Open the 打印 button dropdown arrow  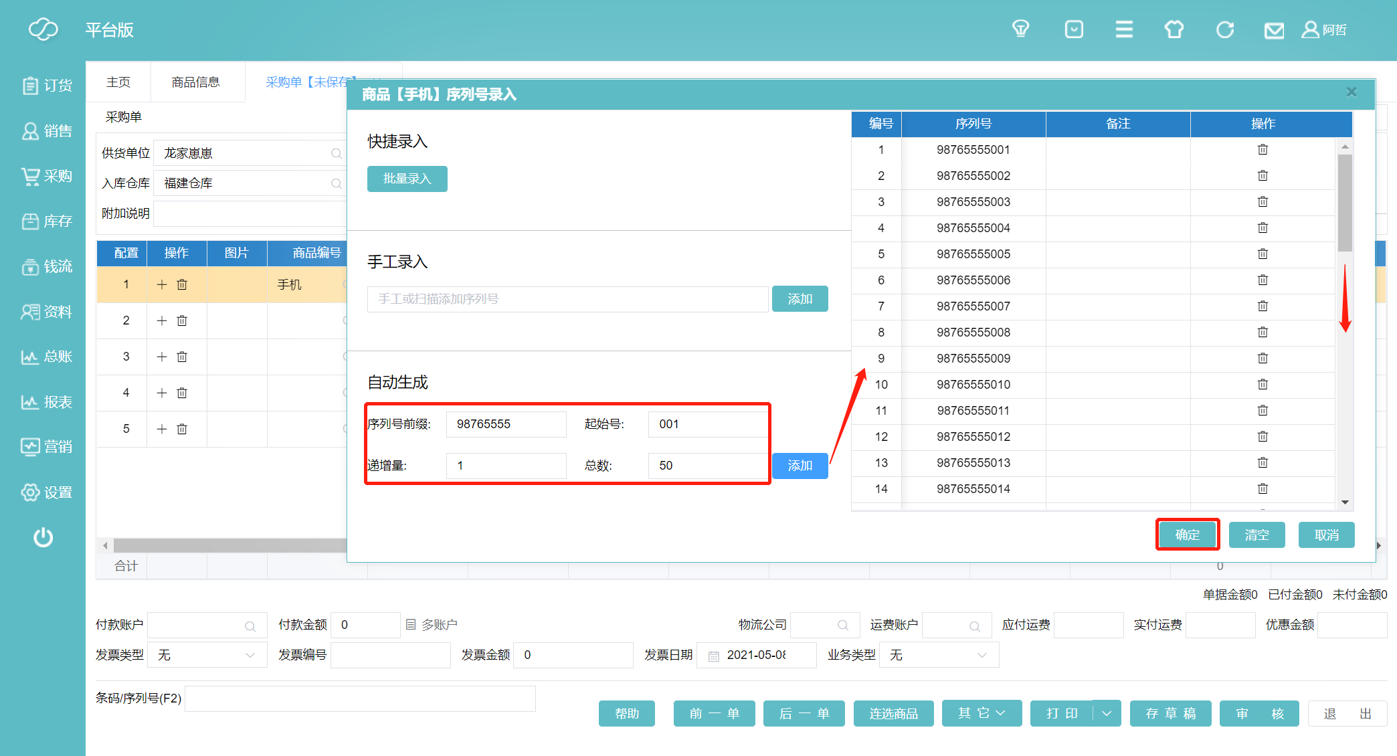(x=1107, y=713)
